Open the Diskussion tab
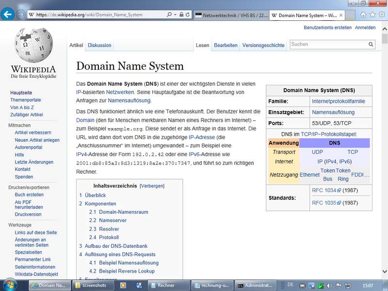This screenshot has height=291, width=388. (99, 45)
